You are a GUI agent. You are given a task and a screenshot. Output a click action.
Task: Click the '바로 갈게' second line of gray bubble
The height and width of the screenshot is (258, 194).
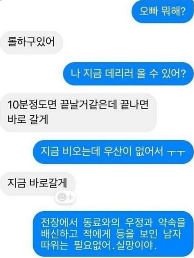coord(28,120)
